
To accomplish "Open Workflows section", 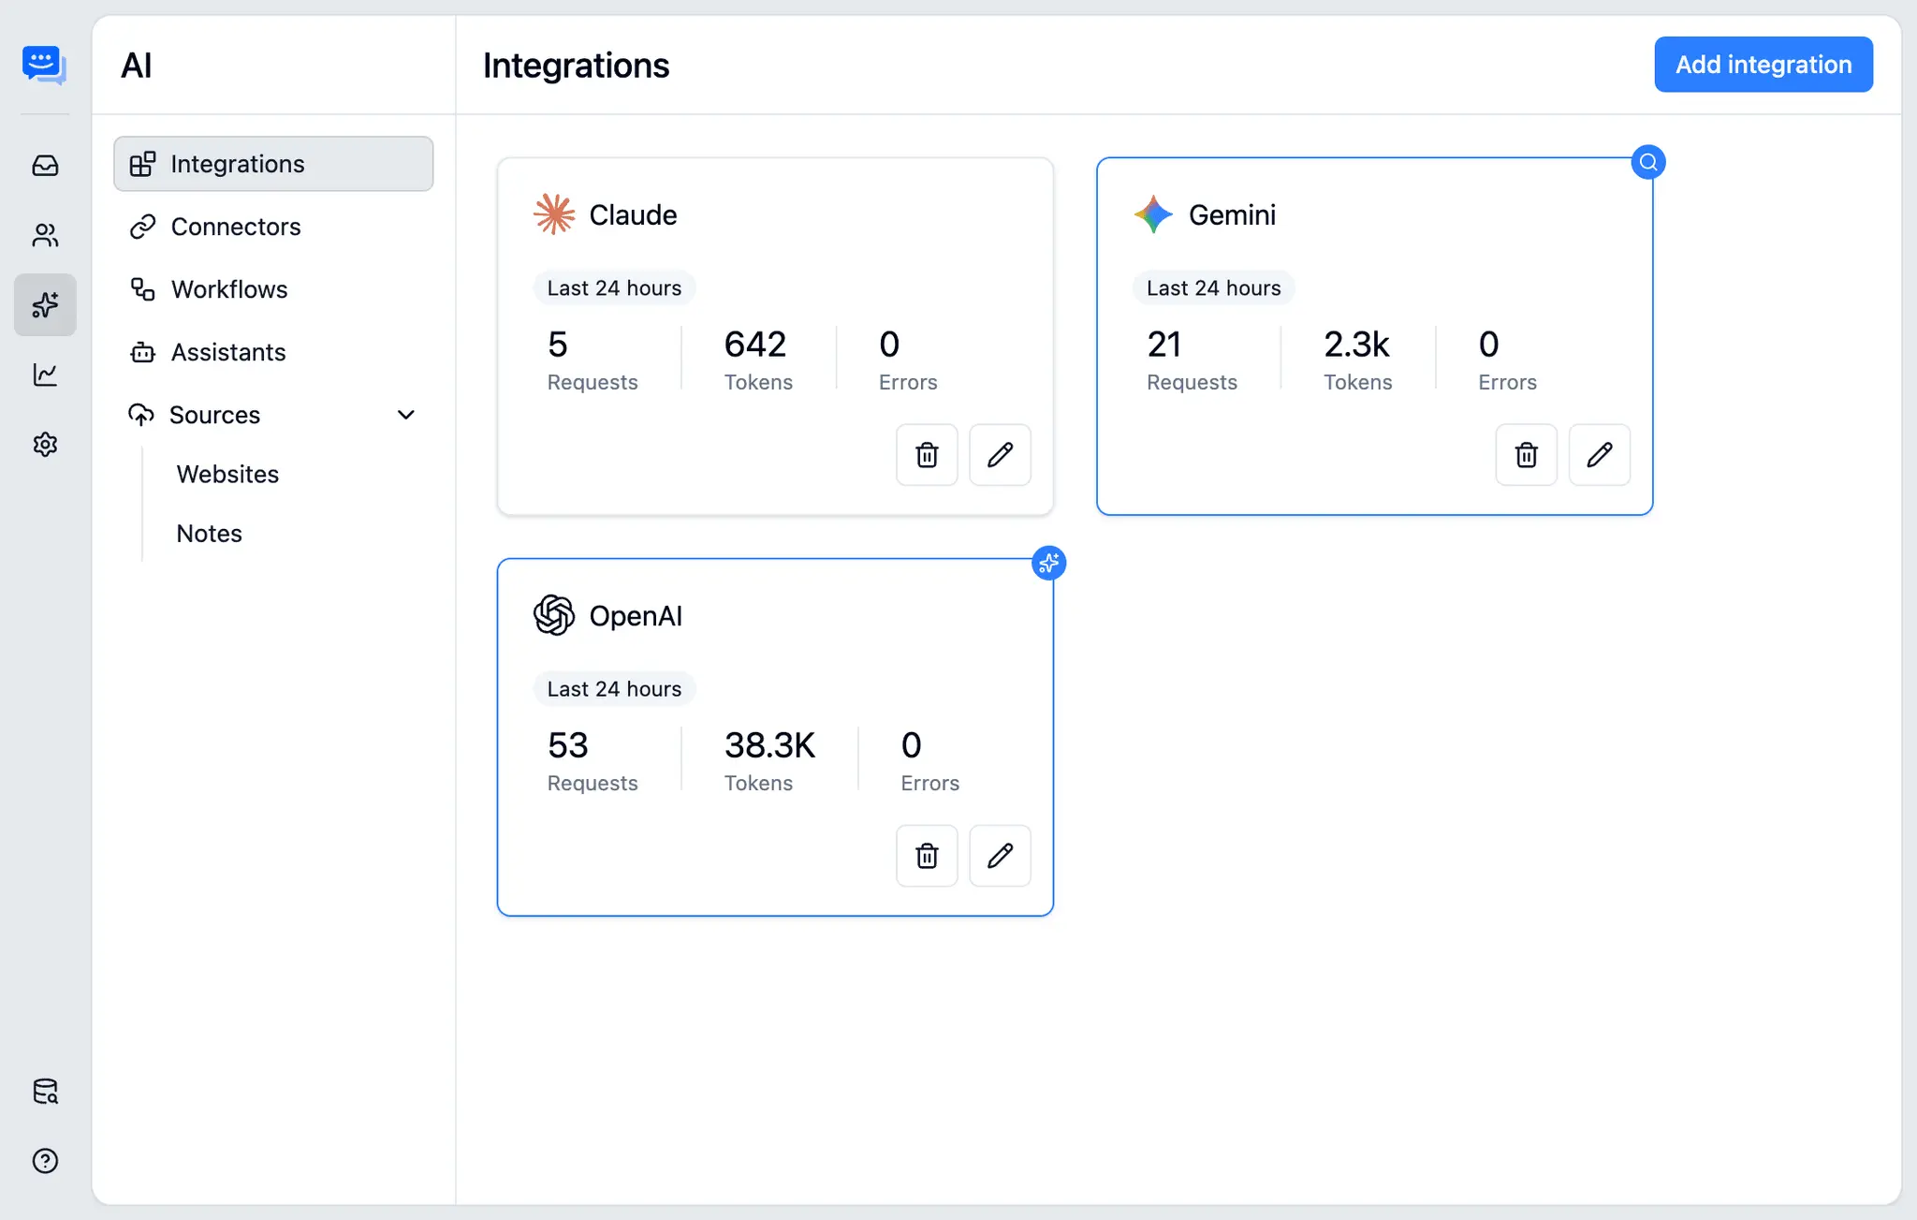I will click(x=273, y=289).
